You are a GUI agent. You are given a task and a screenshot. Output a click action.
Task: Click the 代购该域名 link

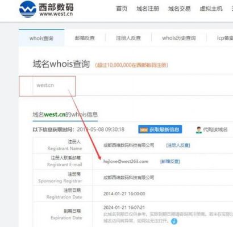[215, 129]
